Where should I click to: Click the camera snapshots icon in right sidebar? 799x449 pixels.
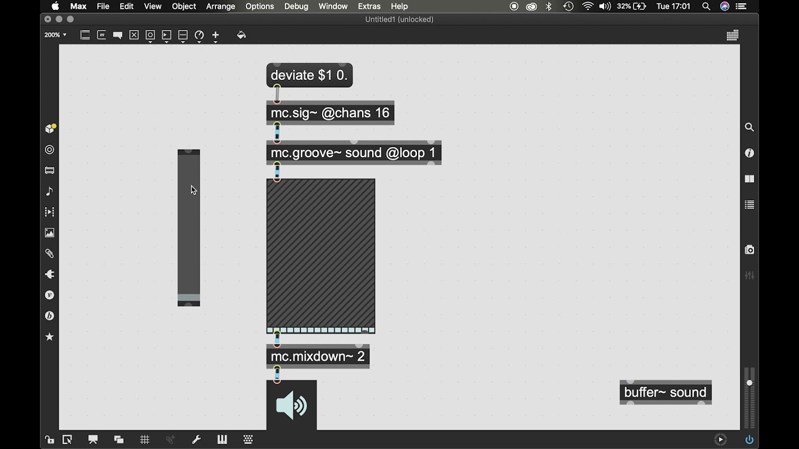coord(749,249)
